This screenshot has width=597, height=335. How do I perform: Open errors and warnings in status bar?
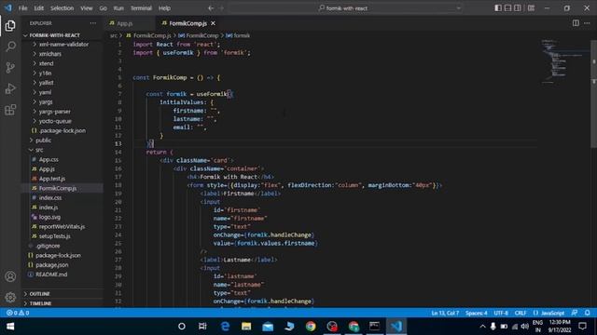(x=18, y=313)
